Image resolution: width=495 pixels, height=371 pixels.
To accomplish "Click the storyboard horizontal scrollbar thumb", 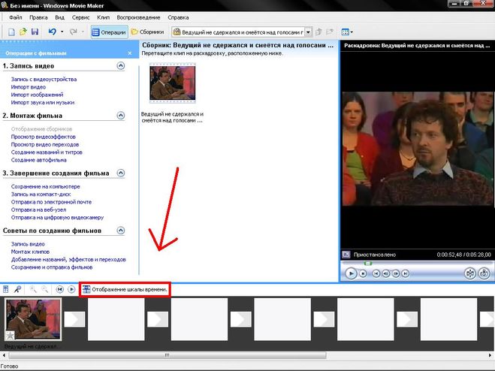I will tap(168, 355).
